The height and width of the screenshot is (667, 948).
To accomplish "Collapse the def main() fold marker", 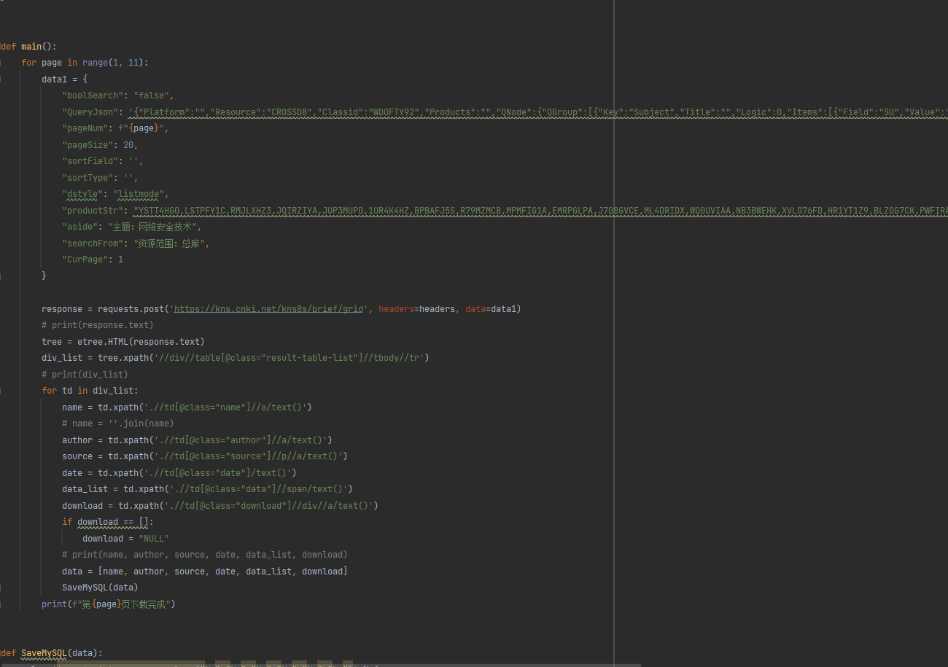I will 1,47.
